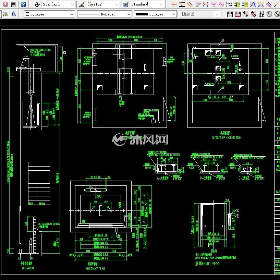Click the revision cloud style icon
280x280 pixels.
[x=5, y=4]
